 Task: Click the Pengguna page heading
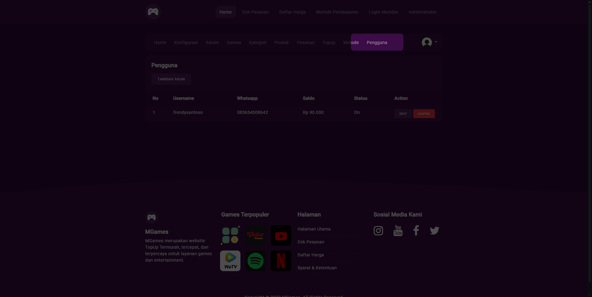[x=164, y=65]
